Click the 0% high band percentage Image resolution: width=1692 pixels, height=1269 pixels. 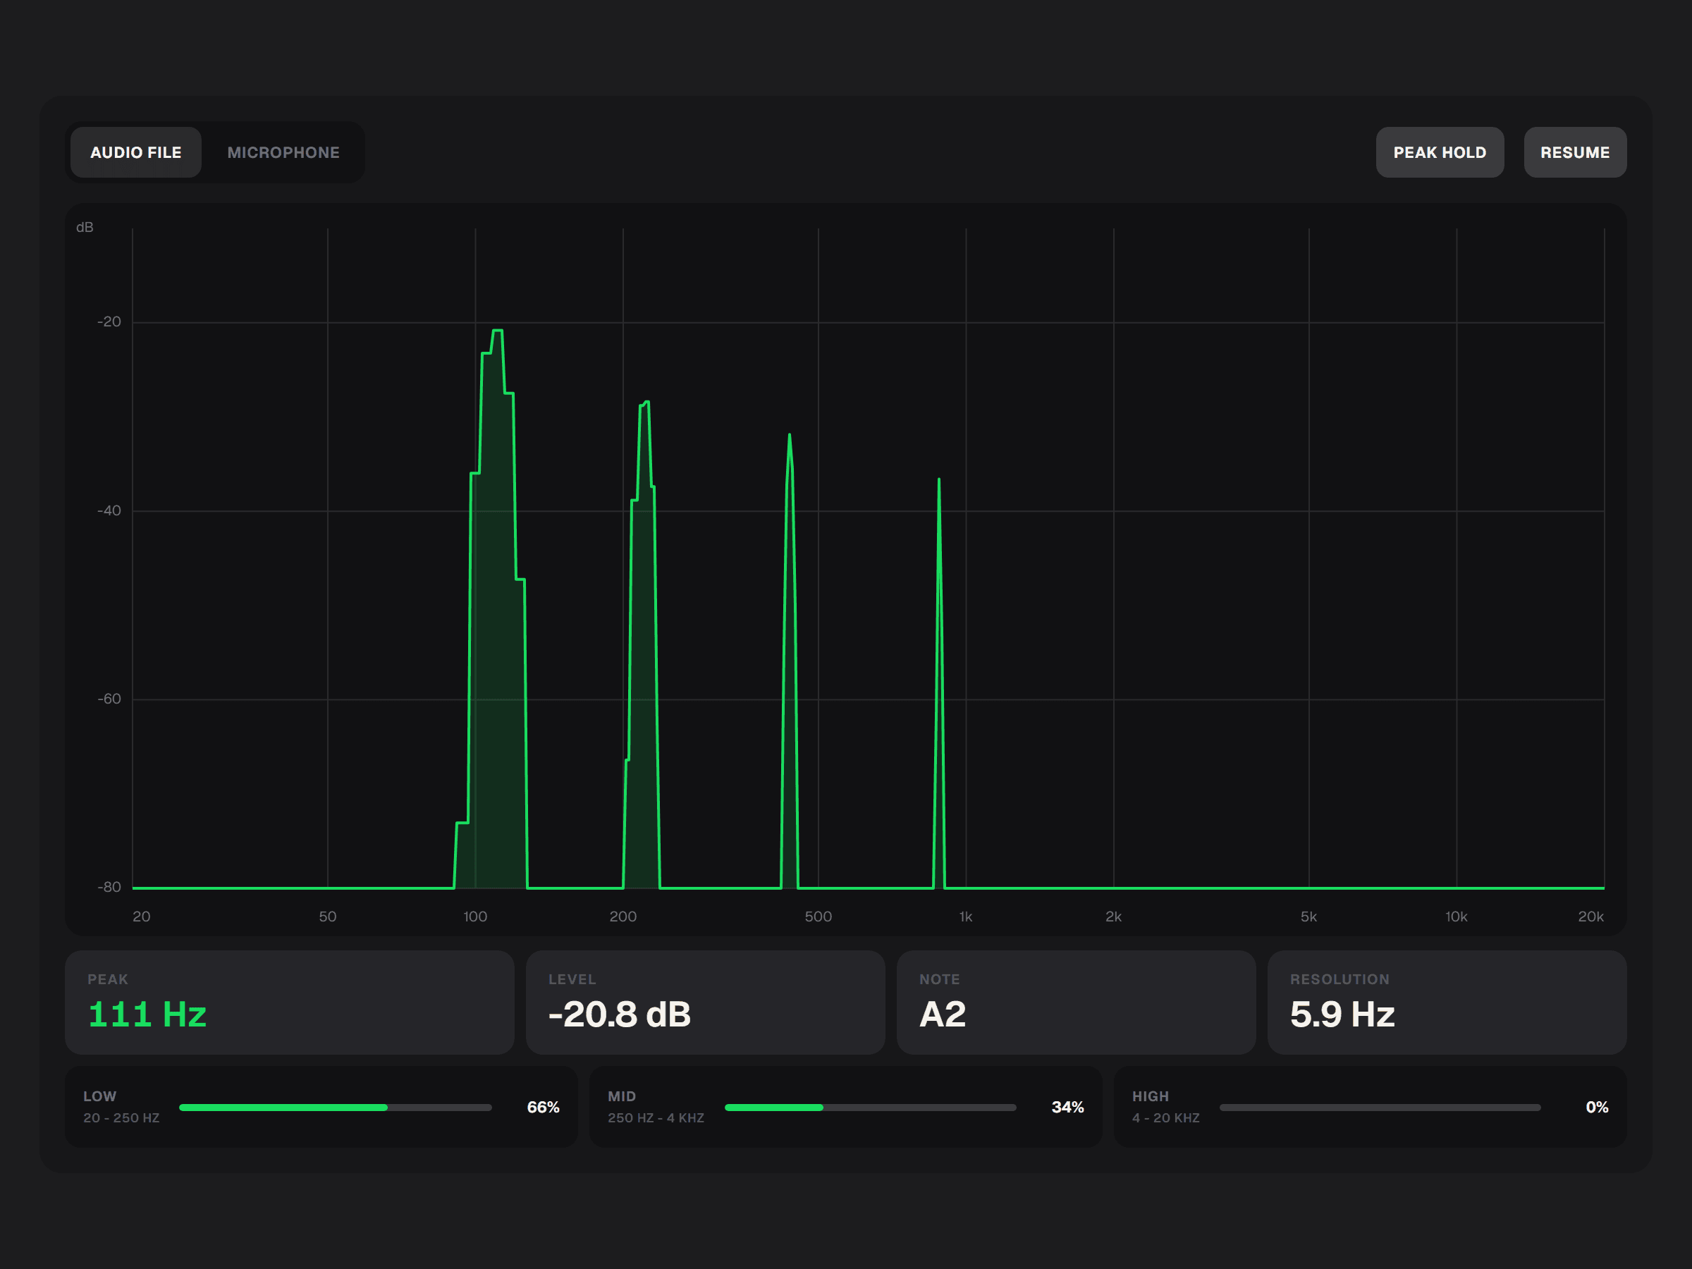pyautogui.click(x=1596, y=1107)
